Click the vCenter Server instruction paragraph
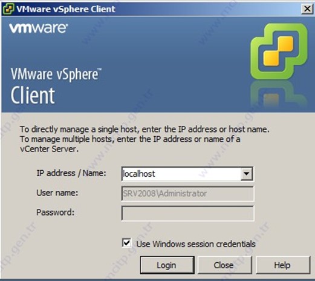The image size is (315, 281). [x=145, y=139]
